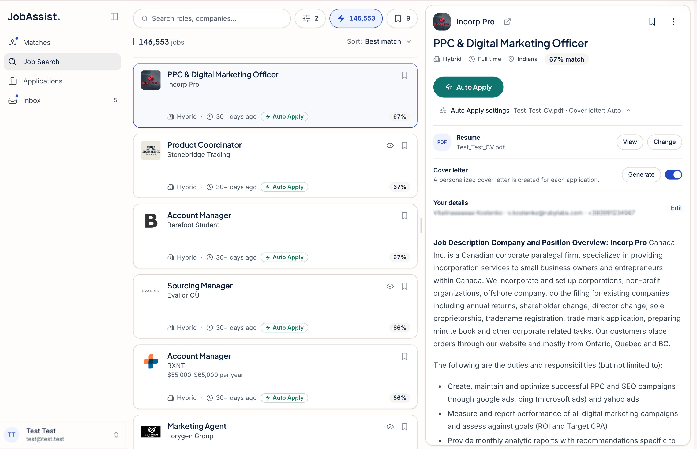Click the Full time clock icon

(x=471, y=59)
